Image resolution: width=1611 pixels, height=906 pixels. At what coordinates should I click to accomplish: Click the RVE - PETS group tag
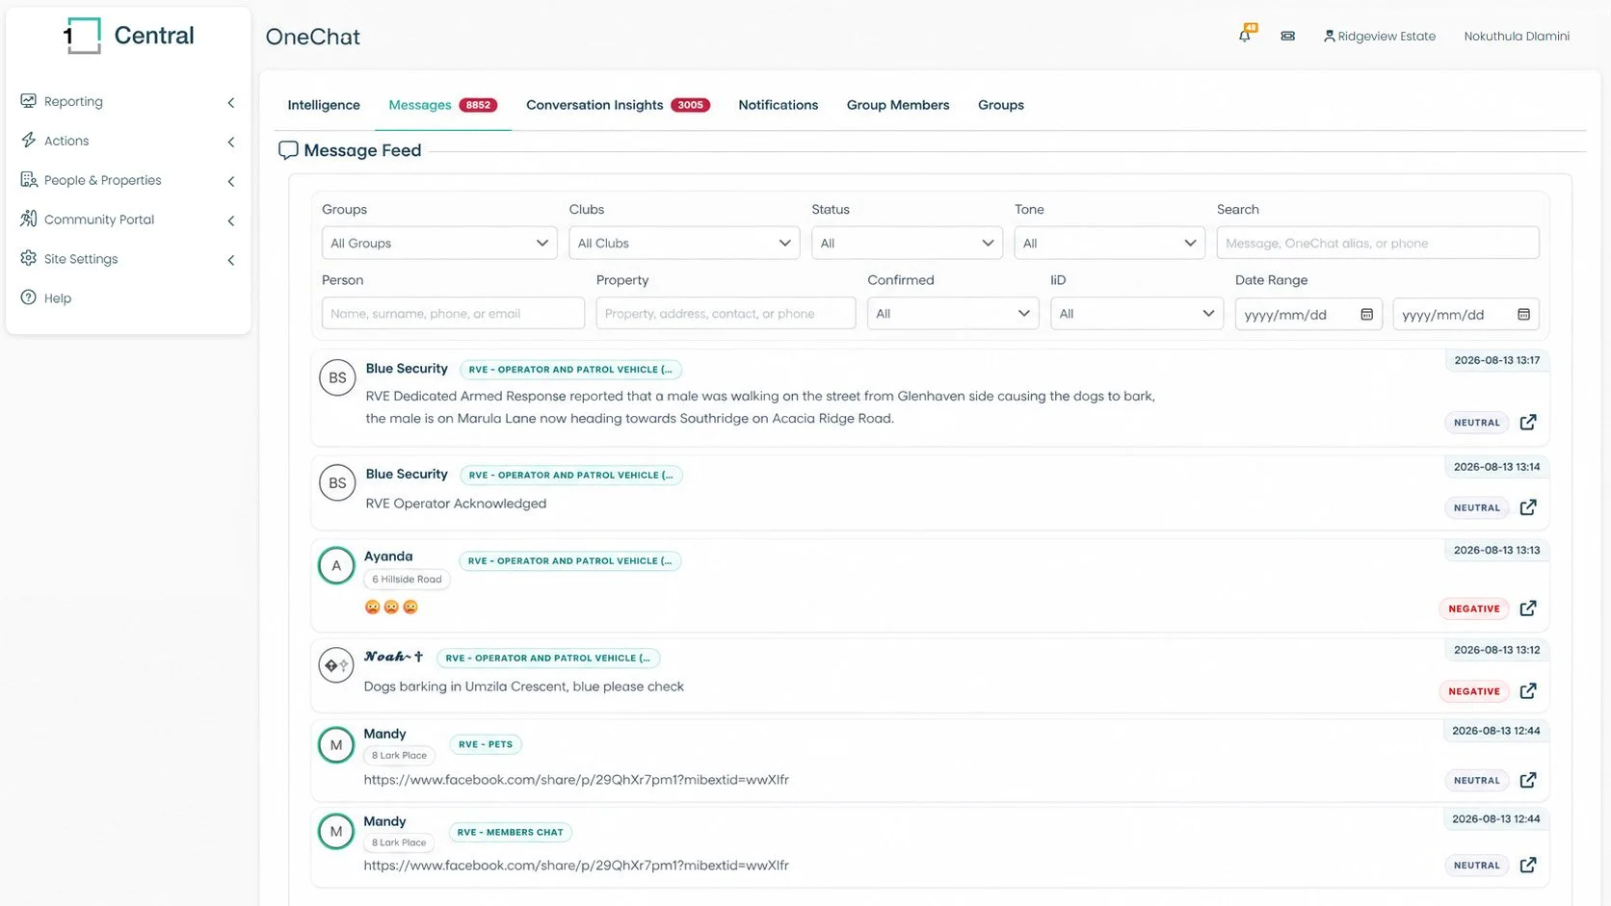486,744
